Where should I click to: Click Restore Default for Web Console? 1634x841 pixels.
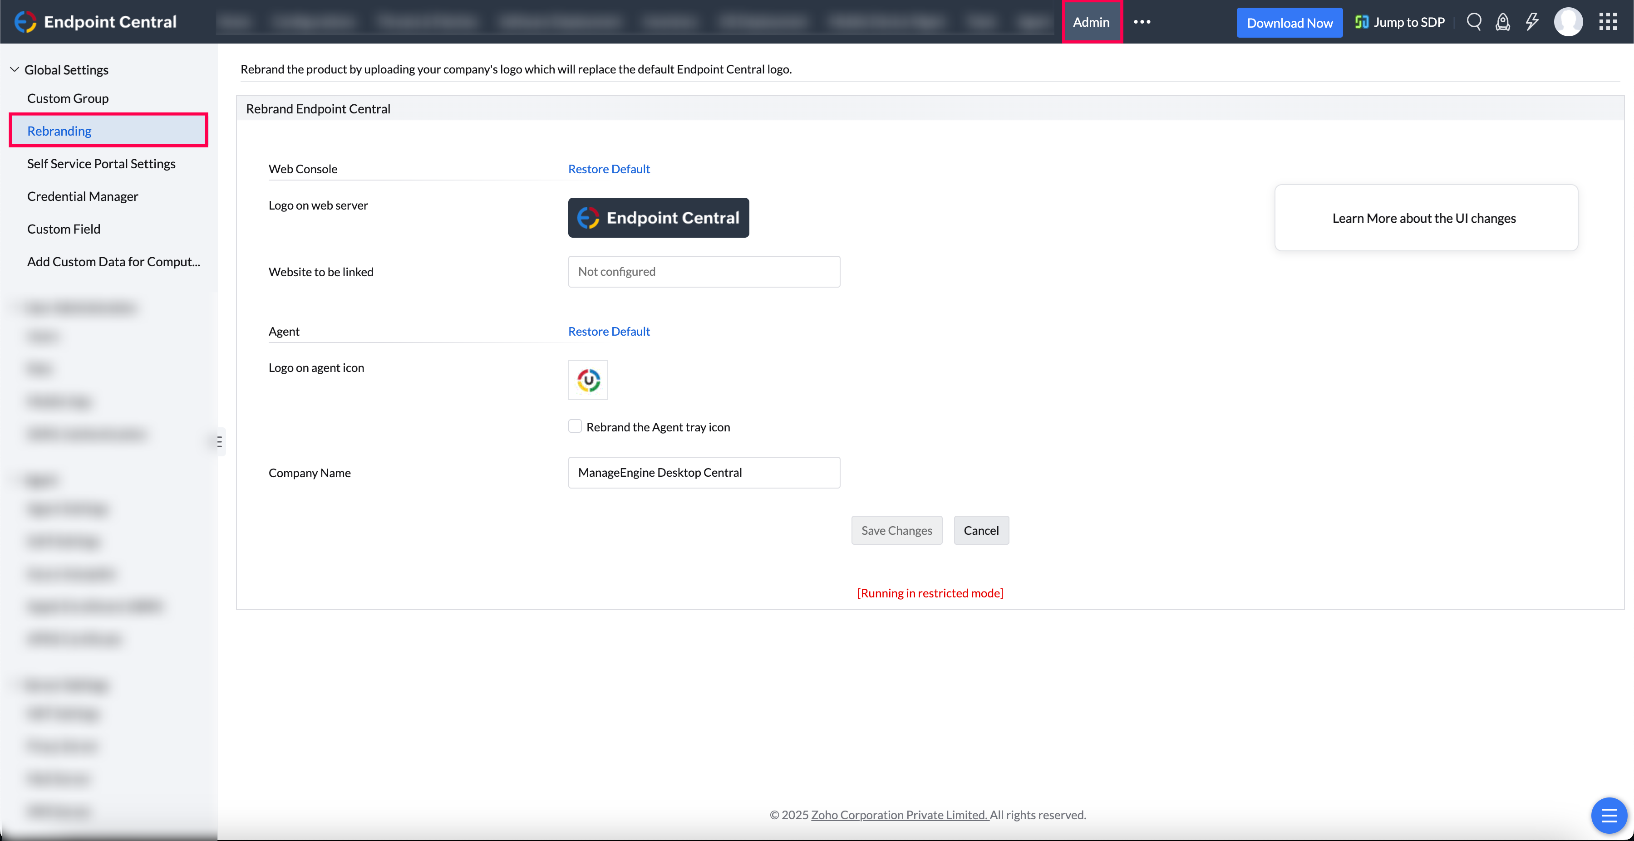click(609, 169)
